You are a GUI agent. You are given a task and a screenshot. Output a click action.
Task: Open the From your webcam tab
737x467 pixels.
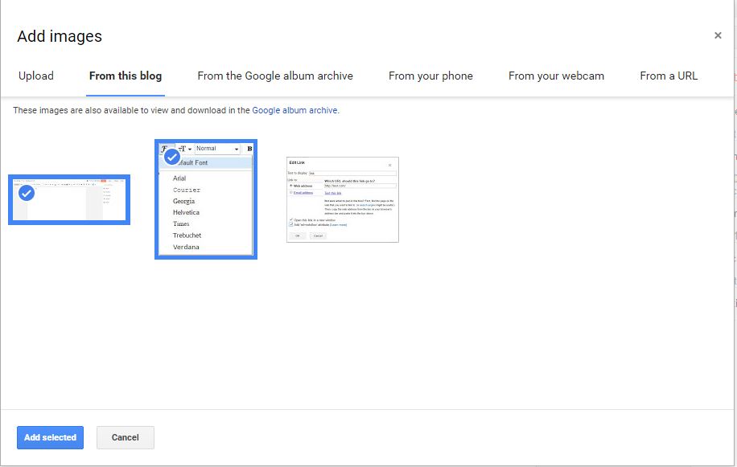(x=556, y=76)
